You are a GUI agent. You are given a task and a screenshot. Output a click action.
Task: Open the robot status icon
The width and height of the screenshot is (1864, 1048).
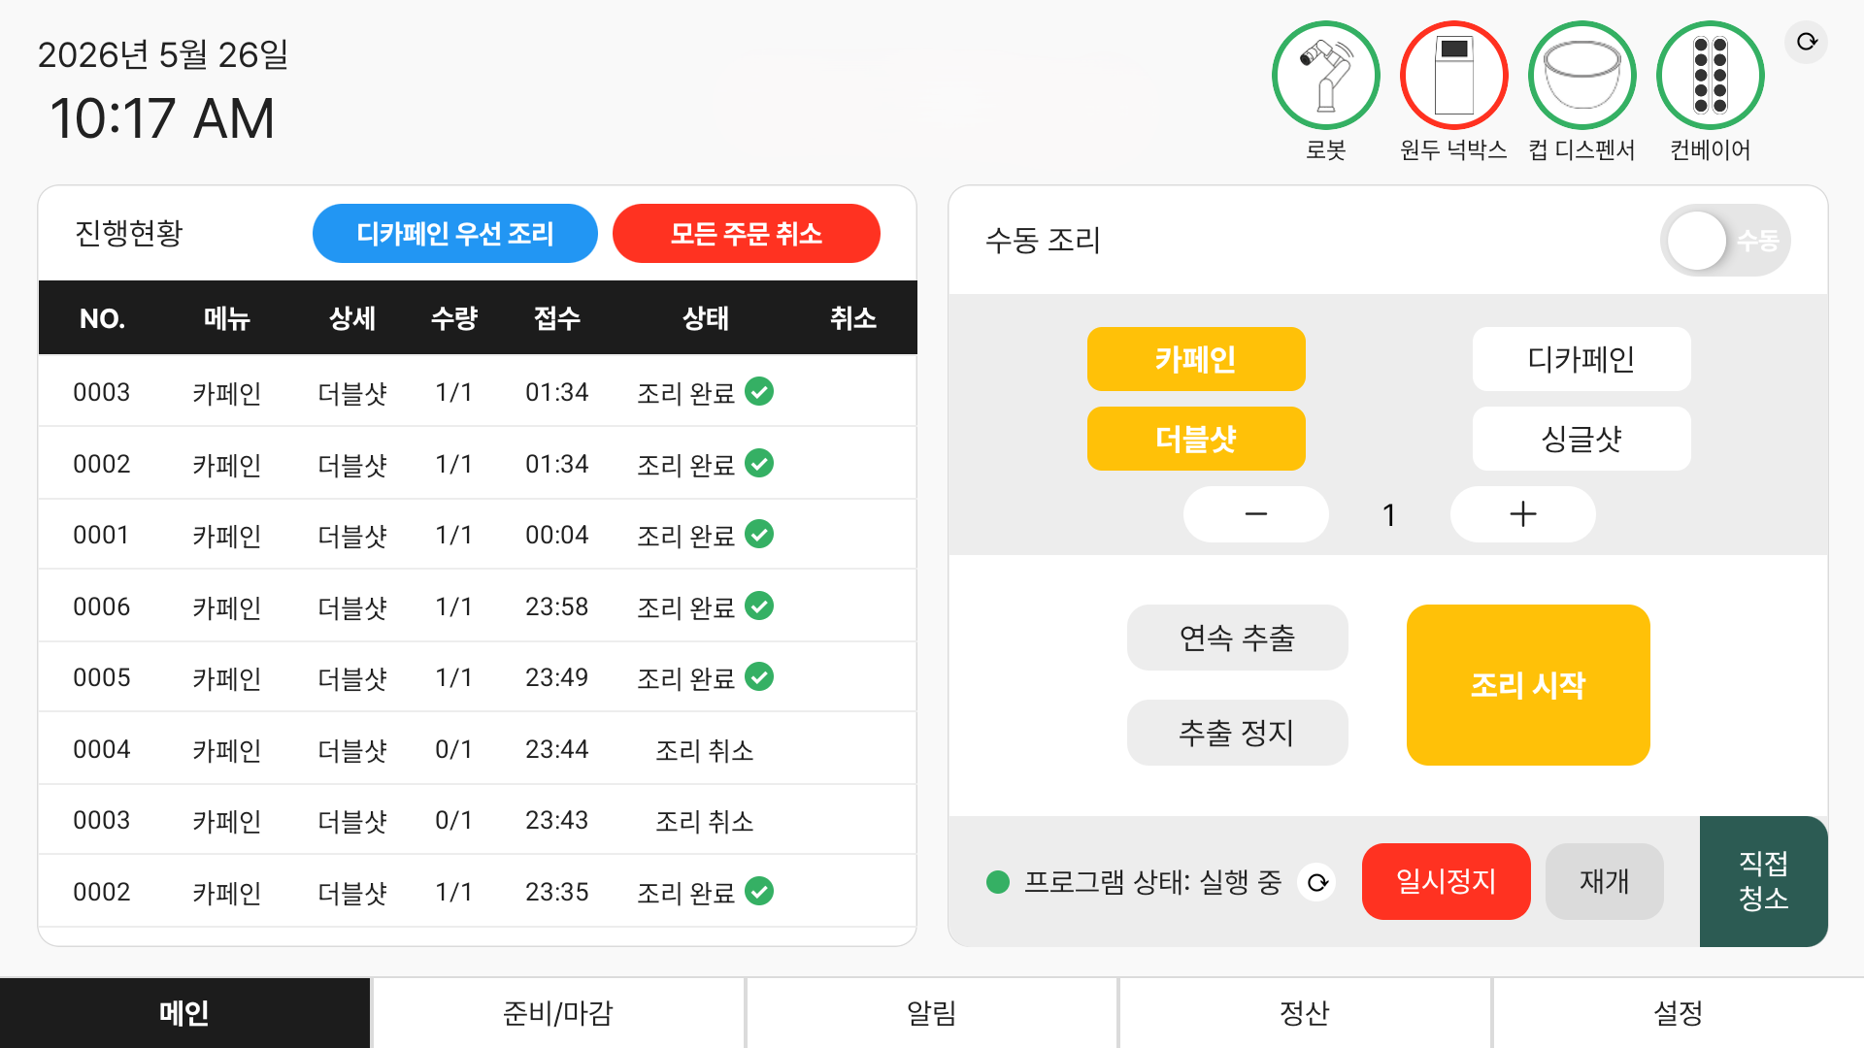(x=1325, y=76)
